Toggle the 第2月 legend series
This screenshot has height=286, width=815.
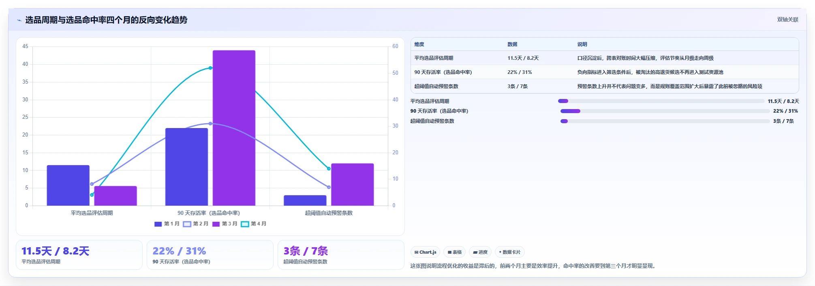(196, 224)
